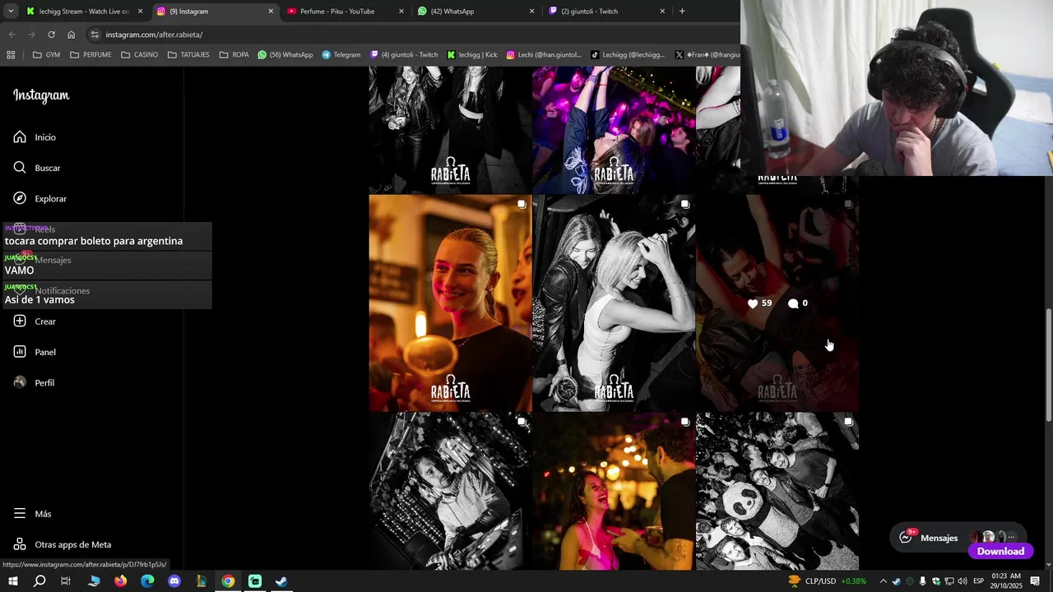Switch to the lechigg Stream tab
Viewport: 1053px width, 592px height.
pos(83,12)
